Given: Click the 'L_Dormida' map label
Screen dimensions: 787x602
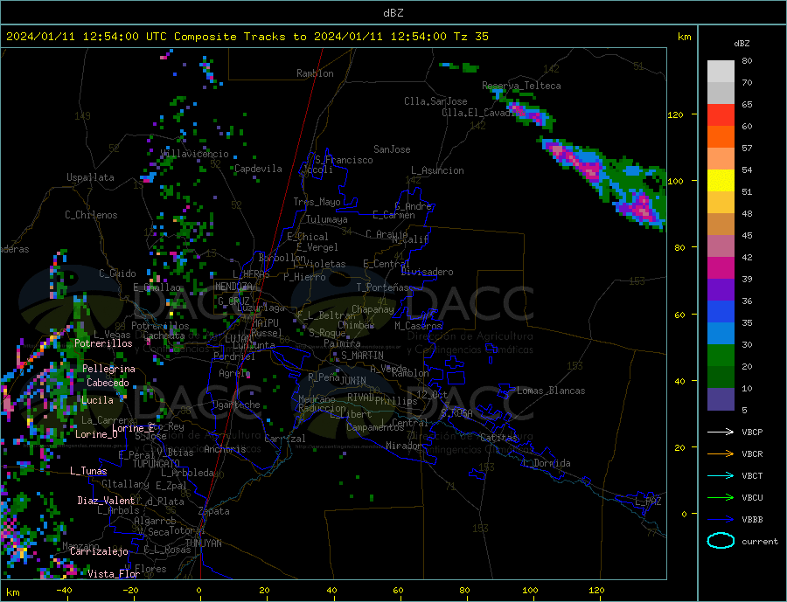Looking at the screenshot, I should (x=547, y=463).
